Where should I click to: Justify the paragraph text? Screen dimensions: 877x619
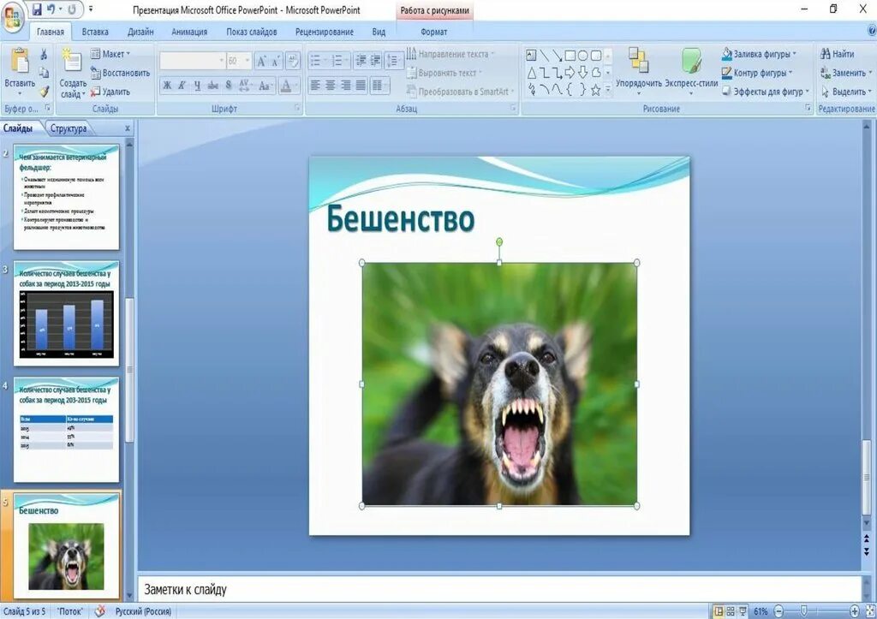pos(361,86)
